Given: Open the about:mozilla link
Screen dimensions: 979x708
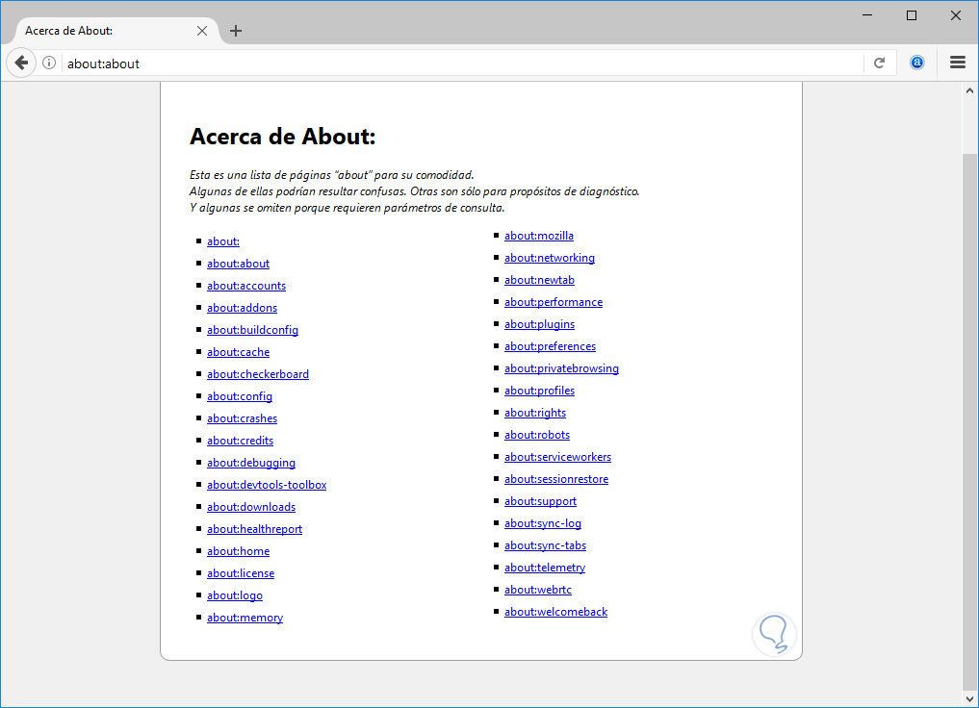Looking at the screenshot, I should [x=539, y=236].
